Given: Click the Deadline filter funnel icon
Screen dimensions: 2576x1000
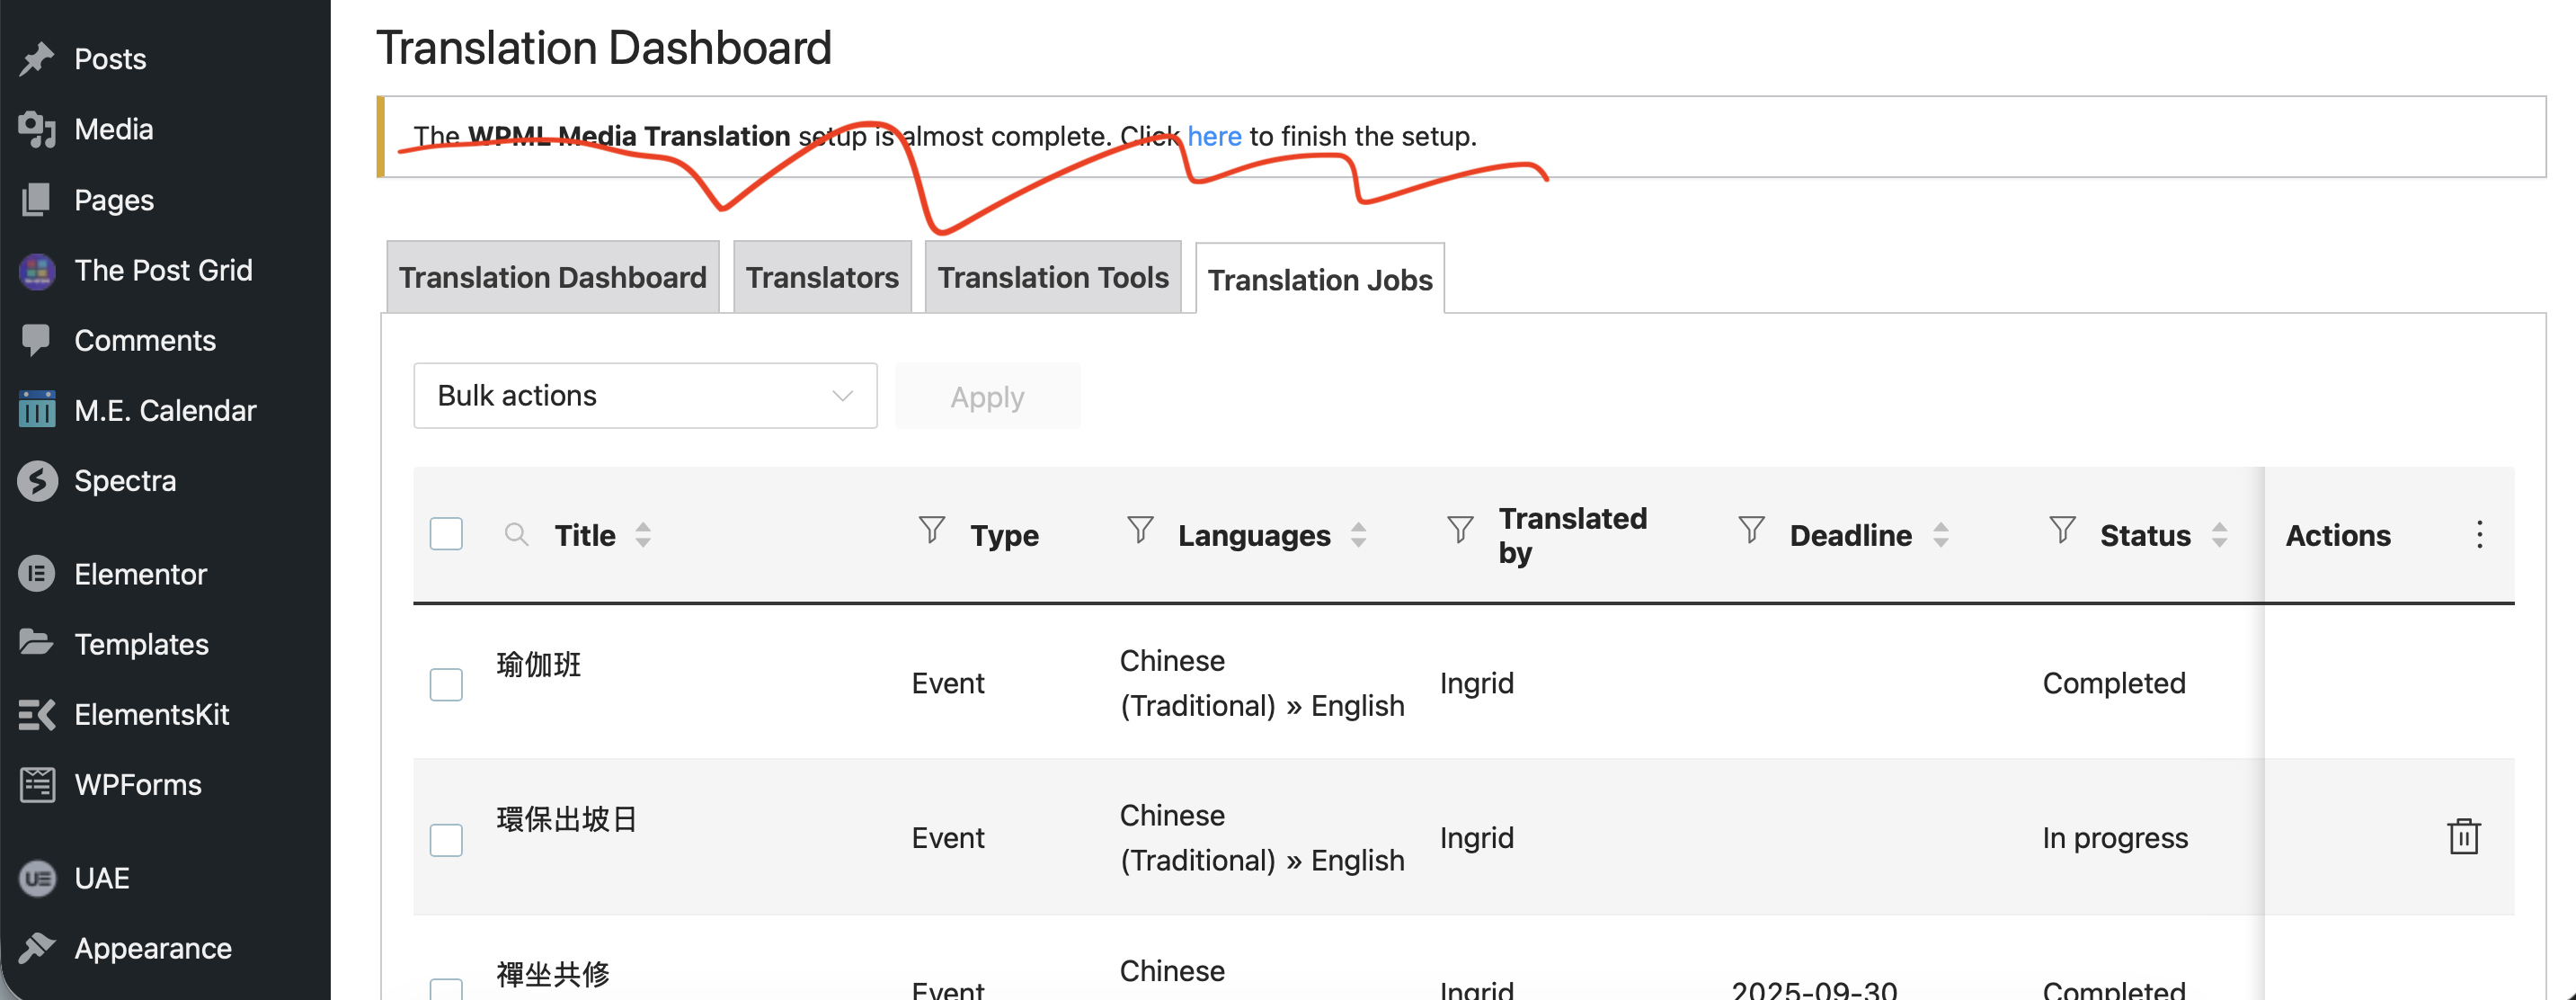Looking at the screenshot, I should 1750,530.
